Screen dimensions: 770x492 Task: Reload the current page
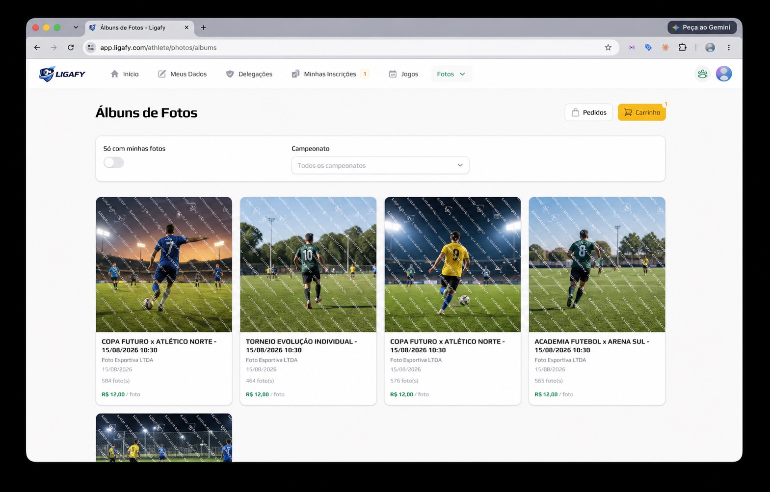point(71,48)
